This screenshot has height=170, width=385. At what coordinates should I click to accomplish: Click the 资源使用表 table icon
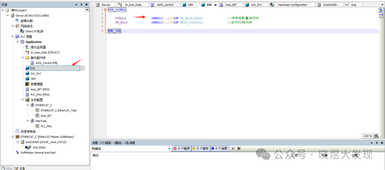tap(17, 131)
